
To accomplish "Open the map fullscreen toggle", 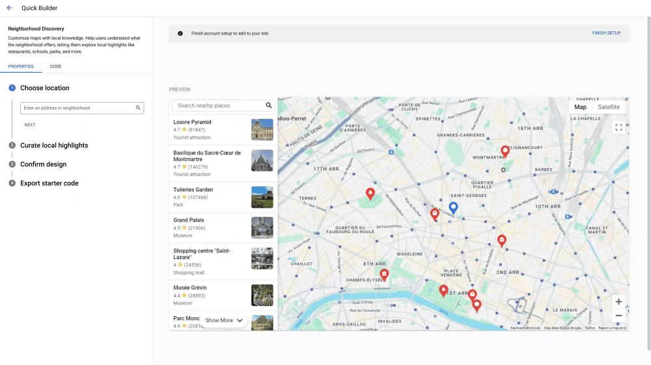I will (618, 127).
